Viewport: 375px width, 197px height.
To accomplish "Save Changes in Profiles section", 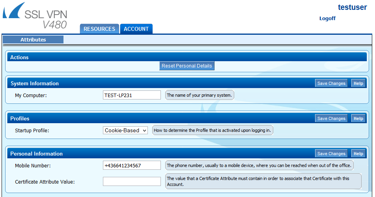I will point(331,118).
